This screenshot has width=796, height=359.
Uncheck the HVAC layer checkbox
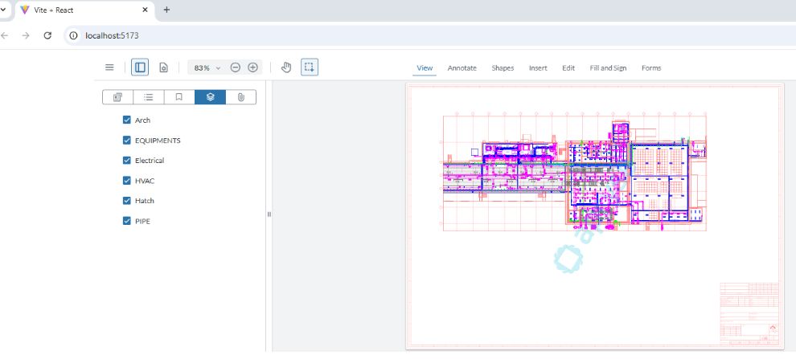click(x=127, y=181)
